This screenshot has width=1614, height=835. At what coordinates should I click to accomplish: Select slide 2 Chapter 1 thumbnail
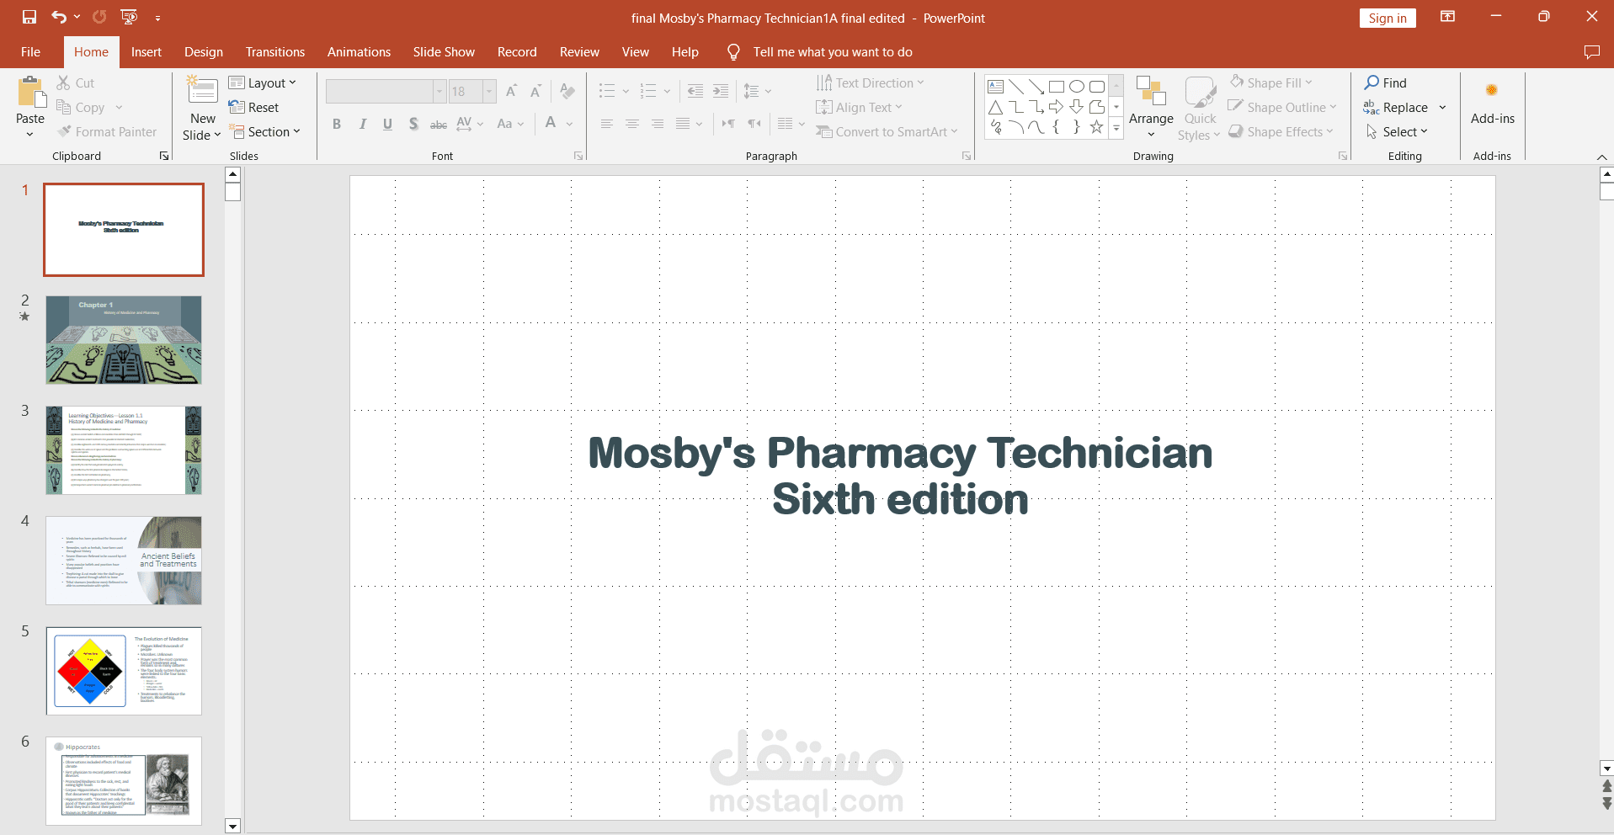point(124,340)
